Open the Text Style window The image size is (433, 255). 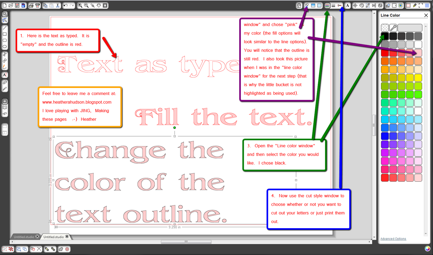(x=347, y=5)
